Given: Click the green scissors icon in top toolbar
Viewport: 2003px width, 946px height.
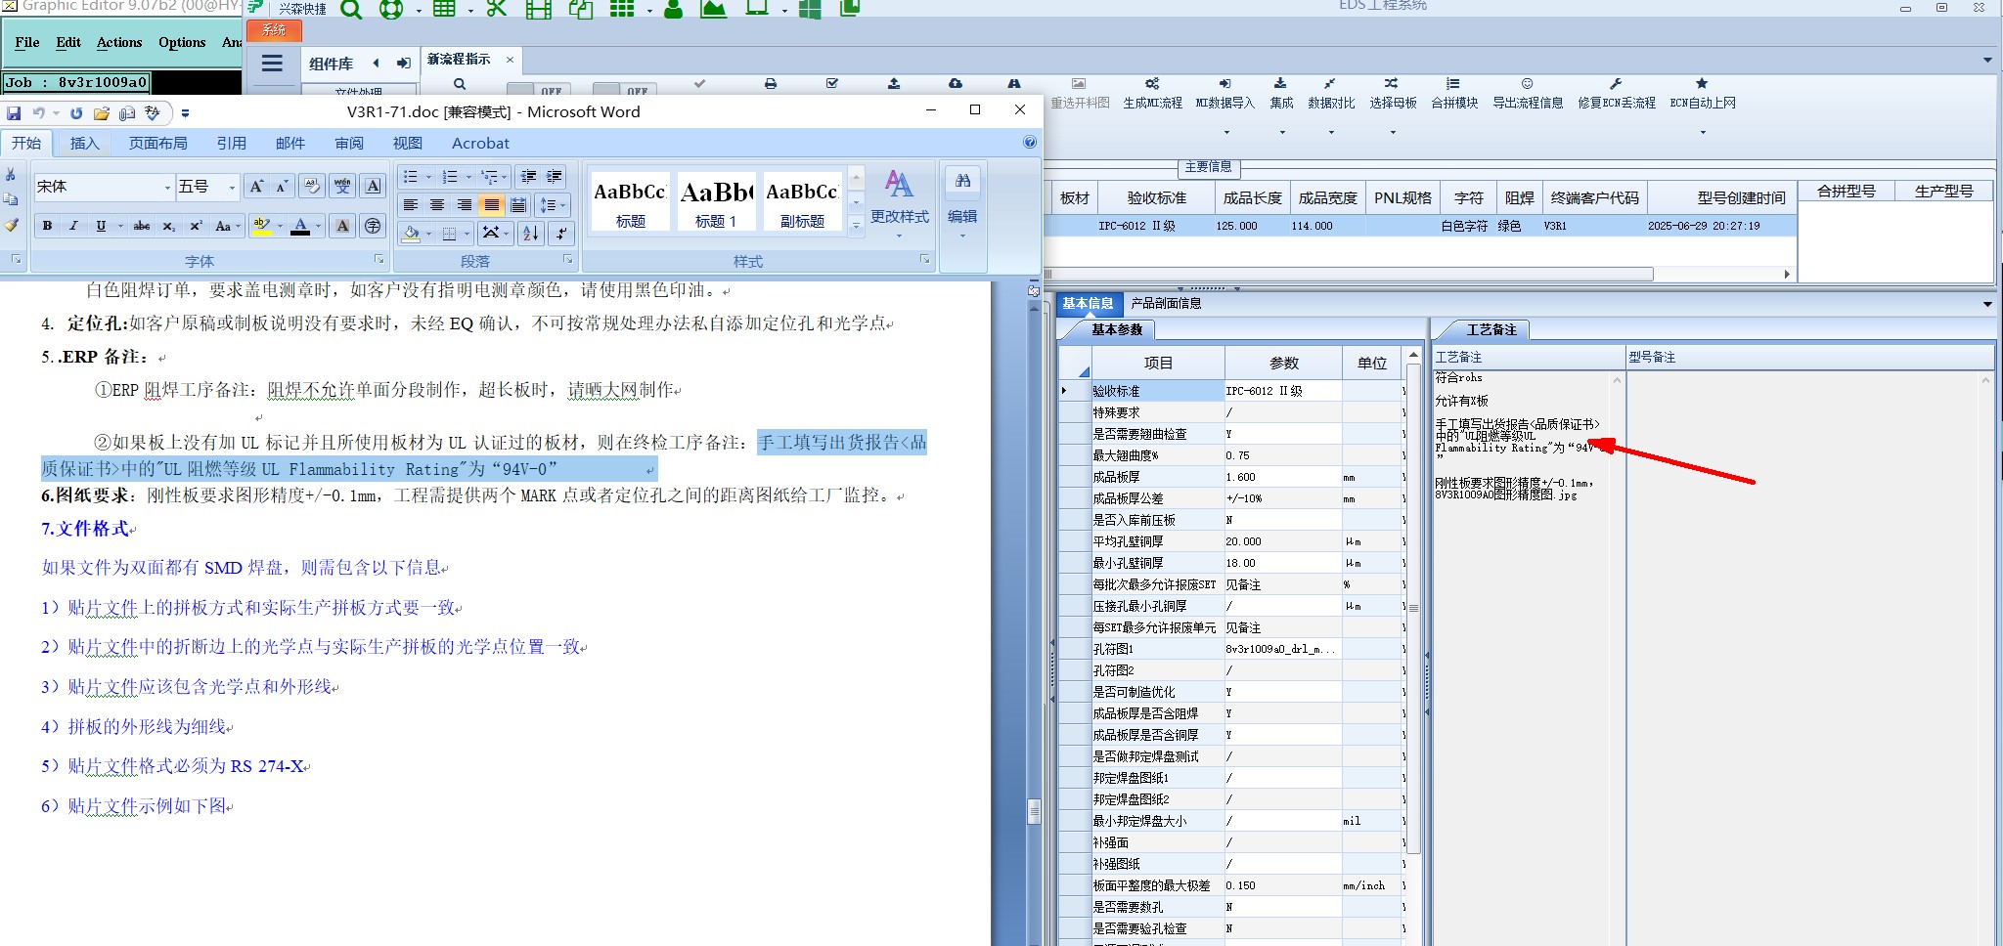Looking at the screenshot, I should (x=497, y=10).
